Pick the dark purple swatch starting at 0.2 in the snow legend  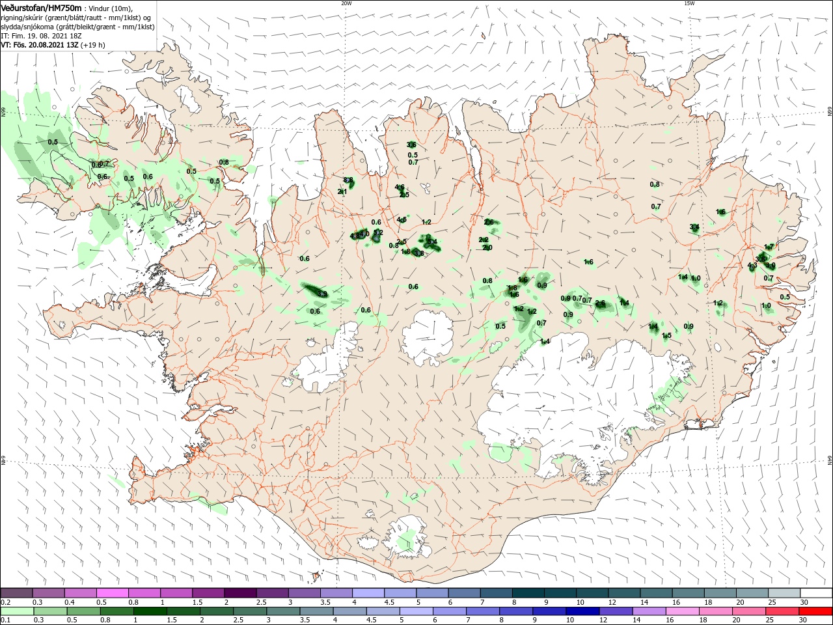[x=16, y=593]
